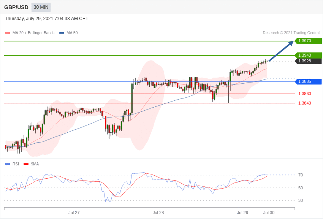323x219 pixels.
Task: Click the GBP/USD pair title
Action: coord(16,8)
